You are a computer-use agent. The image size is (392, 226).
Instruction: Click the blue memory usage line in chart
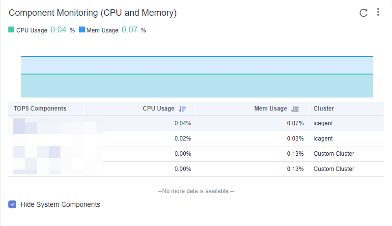point(197,56)
